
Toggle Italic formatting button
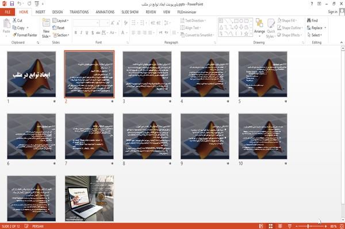(81, 33)
